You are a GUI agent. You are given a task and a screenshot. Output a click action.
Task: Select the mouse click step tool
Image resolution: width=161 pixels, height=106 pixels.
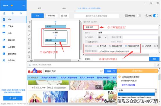click(29, 27)
